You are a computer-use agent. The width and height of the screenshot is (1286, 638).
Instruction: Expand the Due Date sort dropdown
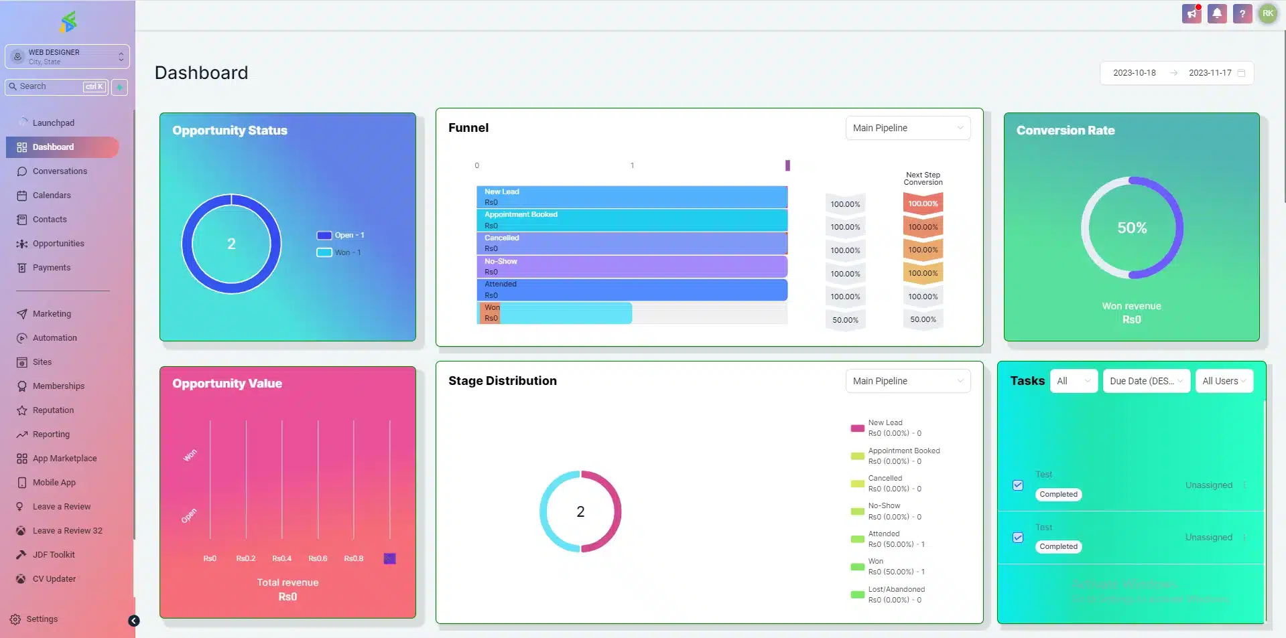1146,381
